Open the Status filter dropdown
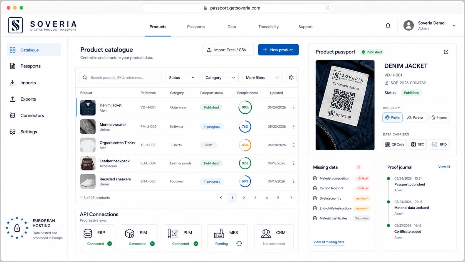The height and width of the screenshot is (262, 465). [x=182, y=78]
